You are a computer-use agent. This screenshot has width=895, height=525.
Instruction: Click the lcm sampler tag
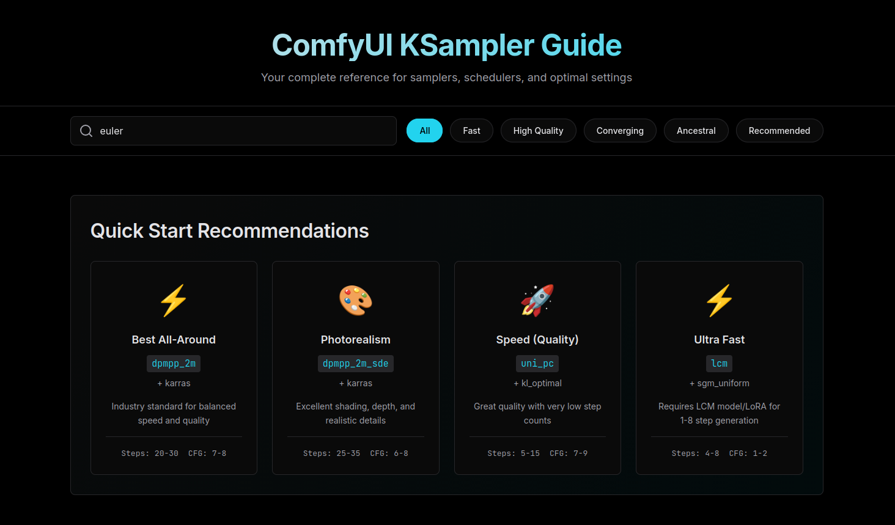point(720,364)
